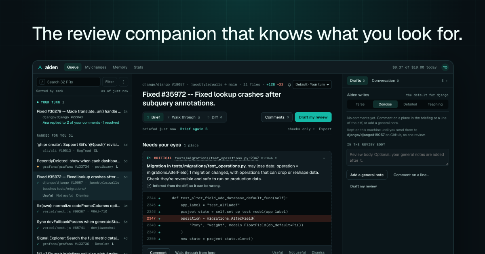Click the Review body text area
This screenshot has height=254, width=485.
point(398,157)
